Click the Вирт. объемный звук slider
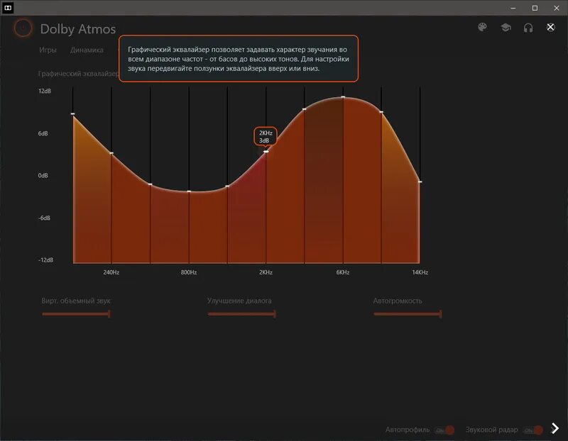 [x=76, y=313]
